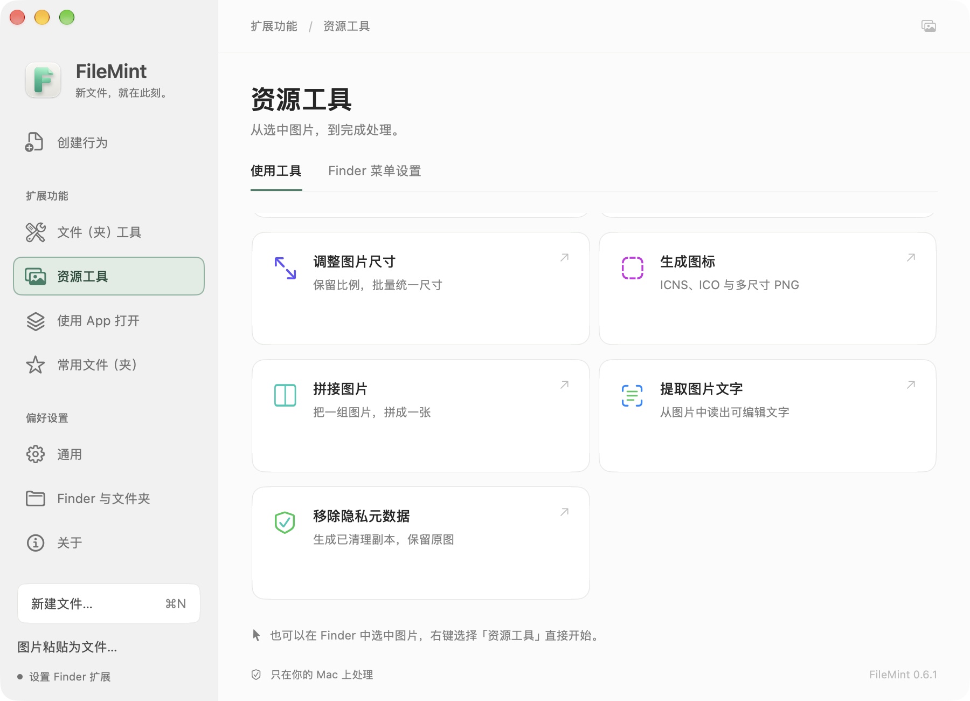This screenshot has width=970, height=701.
Task: Open 使用 App 打开 layers icon
Action: (36, 321)
